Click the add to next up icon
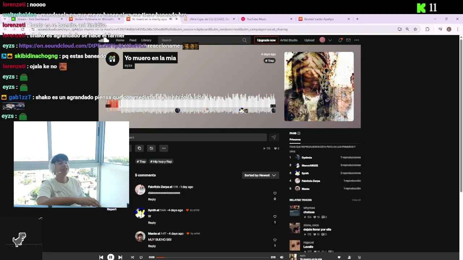463x260 pixels. click(x=152, y=148)
